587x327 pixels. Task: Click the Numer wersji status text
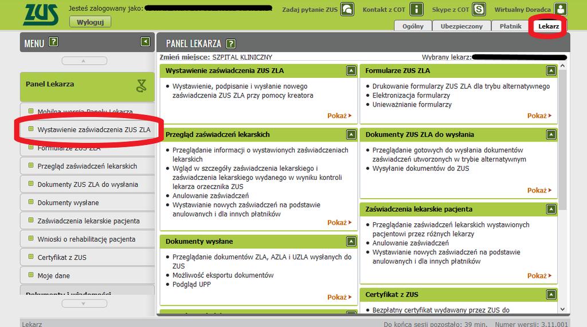pyautogui.click(x=531, y=324)
